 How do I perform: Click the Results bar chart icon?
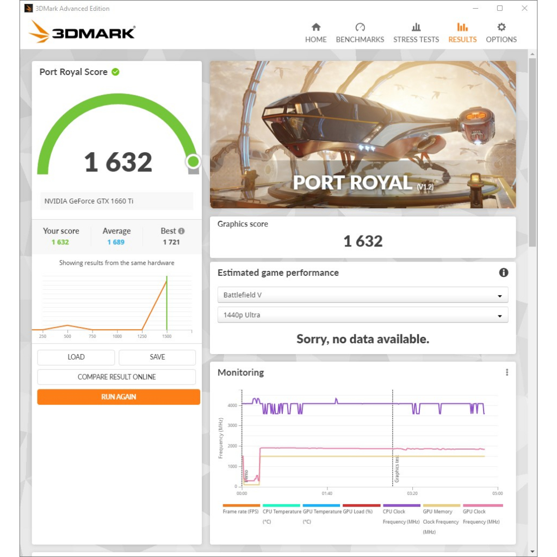[x=462, y=27]
